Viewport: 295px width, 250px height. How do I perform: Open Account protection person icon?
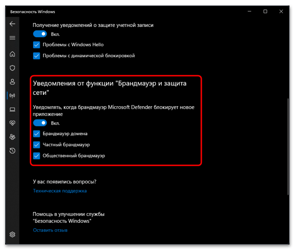(13, 82)
